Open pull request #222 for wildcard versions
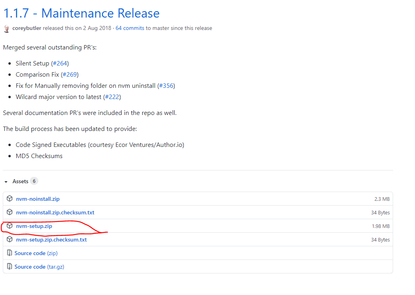The height and width of the screenshot is (295, 415). (112, 97)
